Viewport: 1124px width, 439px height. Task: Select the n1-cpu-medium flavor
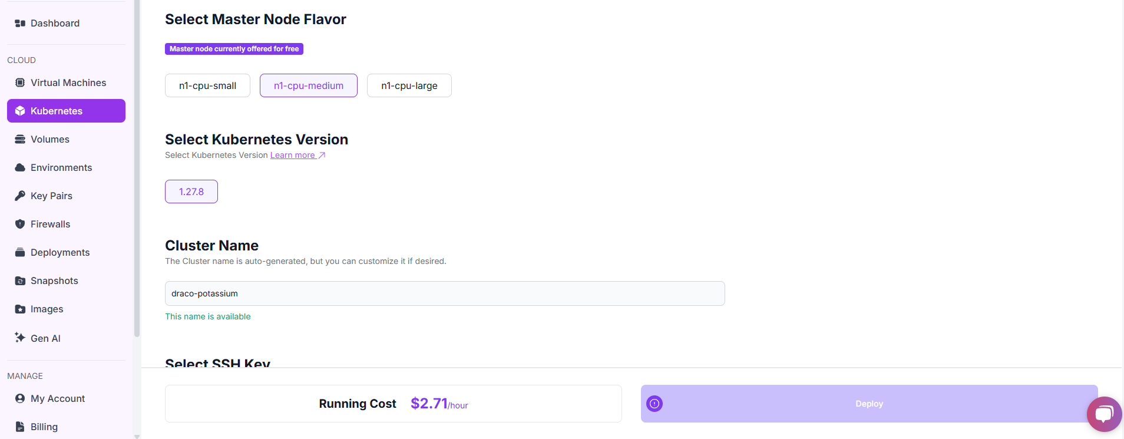coord(309,85)
